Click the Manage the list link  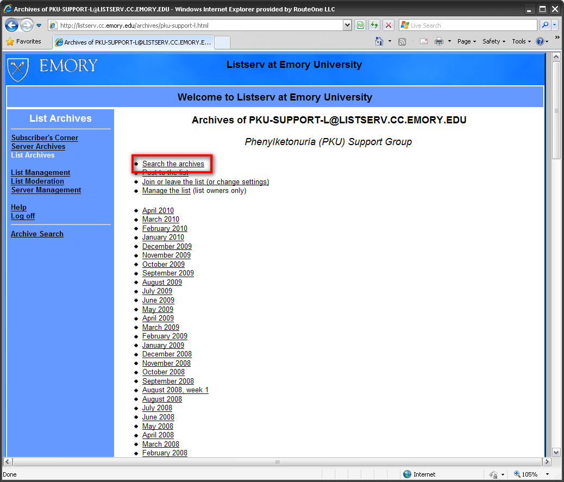(166, 191)
